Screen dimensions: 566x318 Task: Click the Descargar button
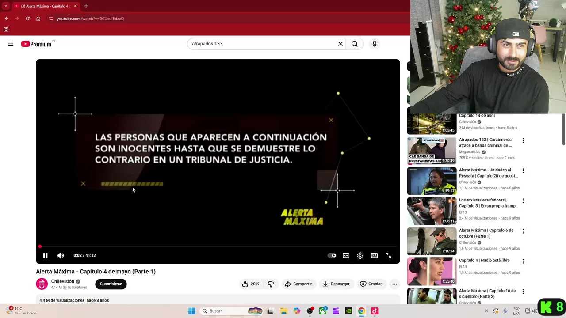pos(337,284)
